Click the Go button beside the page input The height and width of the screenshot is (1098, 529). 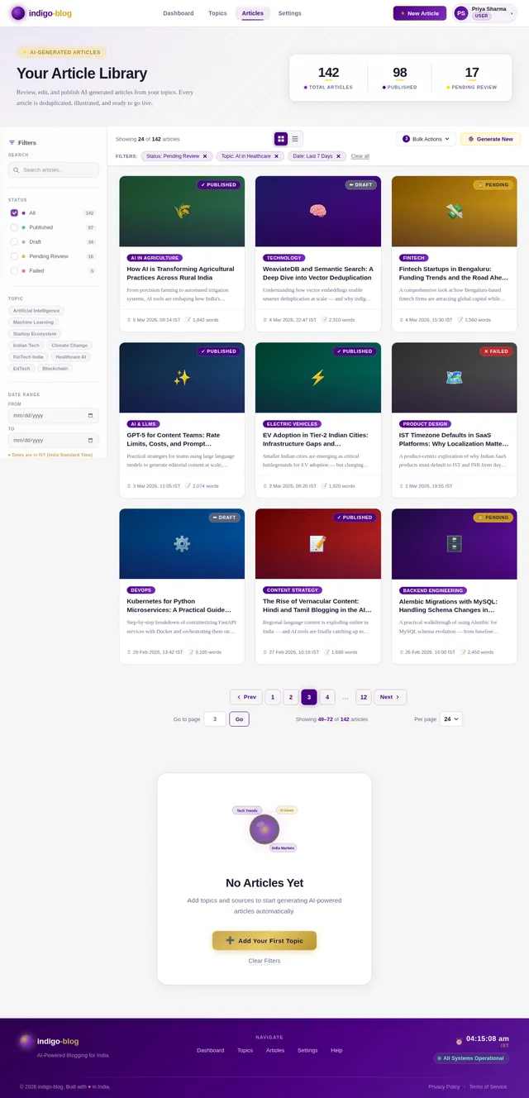pyautogui.click(x=239, y=719)
